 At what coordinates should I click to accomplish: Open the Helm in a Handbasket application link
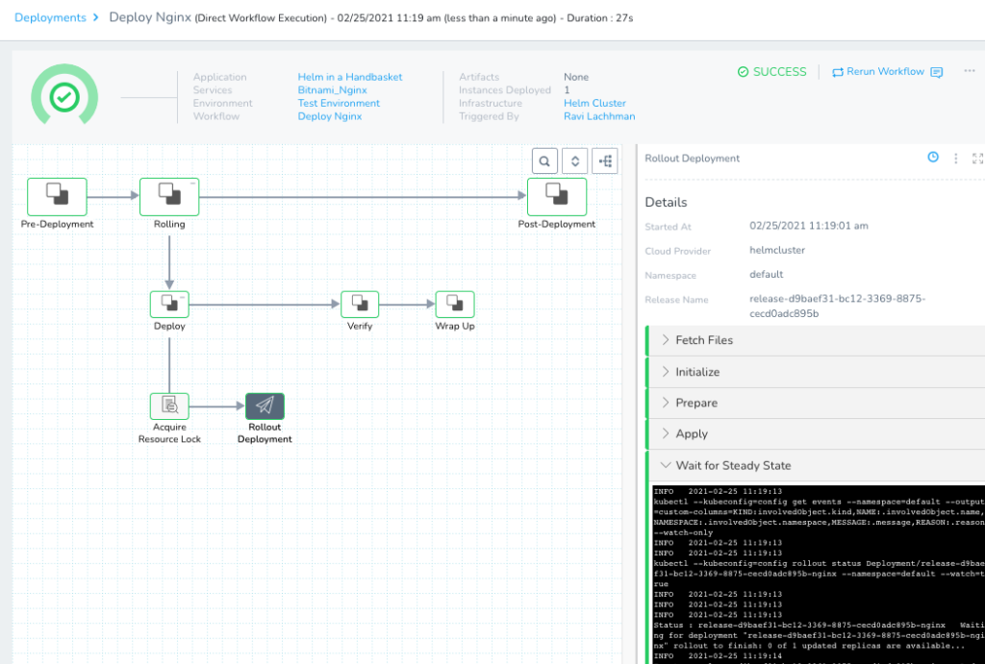350,77
